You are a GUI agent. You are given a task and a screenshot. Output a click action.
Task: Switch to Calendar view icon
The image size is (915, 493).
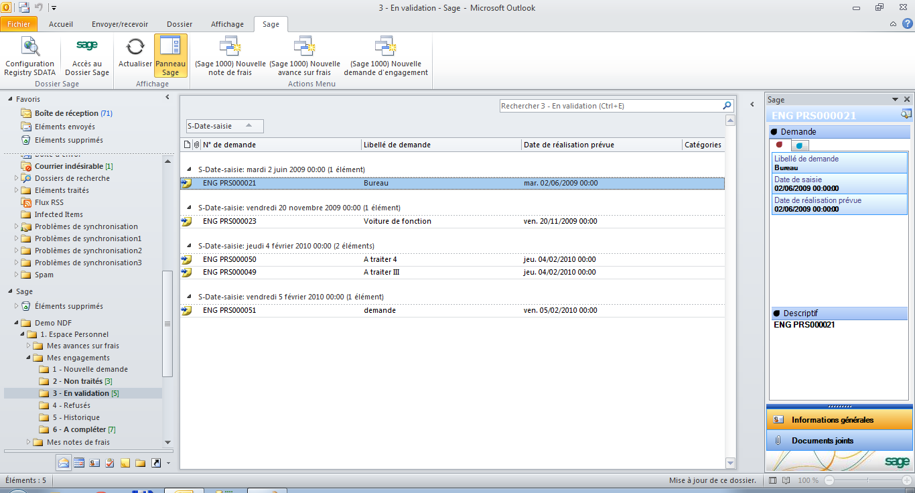(x=79, y=463)
